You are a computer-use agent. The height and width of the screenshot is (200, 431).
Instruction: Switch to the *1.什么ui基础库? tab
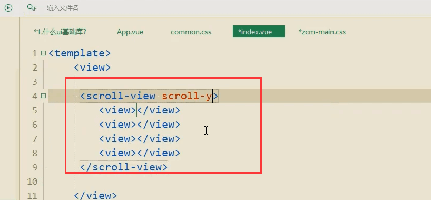pyautogui.click(x=60, y=32)
